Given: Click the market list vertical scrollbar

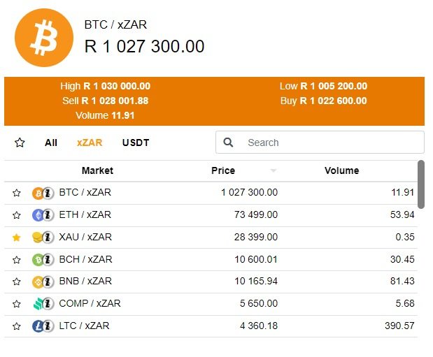Looking at the screenshot, I should (x=421, y=184).
